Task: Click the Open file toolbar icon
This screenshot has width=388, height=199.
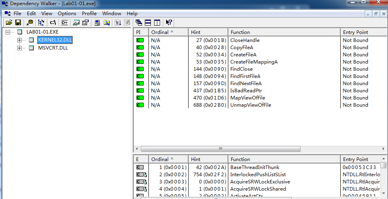Action: [x=9, y=23]
